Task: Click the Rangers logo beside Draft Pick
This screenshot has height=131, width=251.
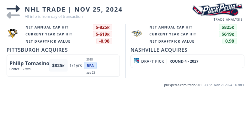Action: coord(136,61)
